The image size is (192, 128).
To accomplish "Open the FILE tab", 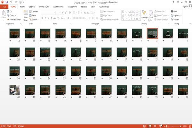I will (4, 7).
